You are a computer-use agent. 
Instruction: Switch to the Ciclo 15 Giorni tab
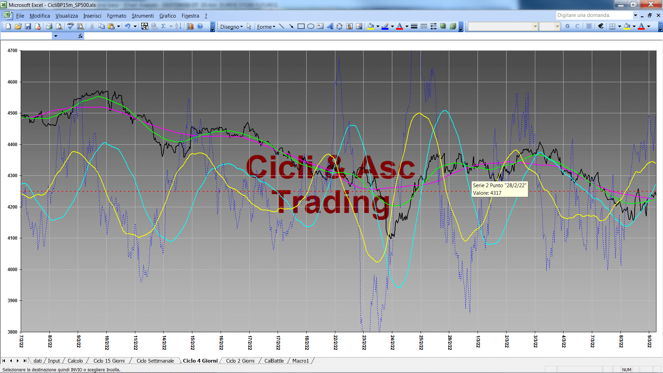pyautogui.click(x=109, y=361)
